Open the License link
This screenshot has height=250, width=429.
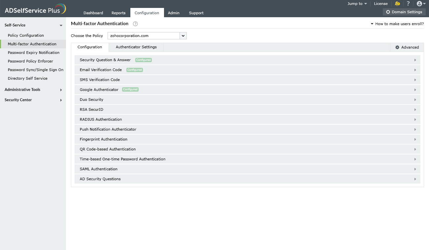click(381, 4)
